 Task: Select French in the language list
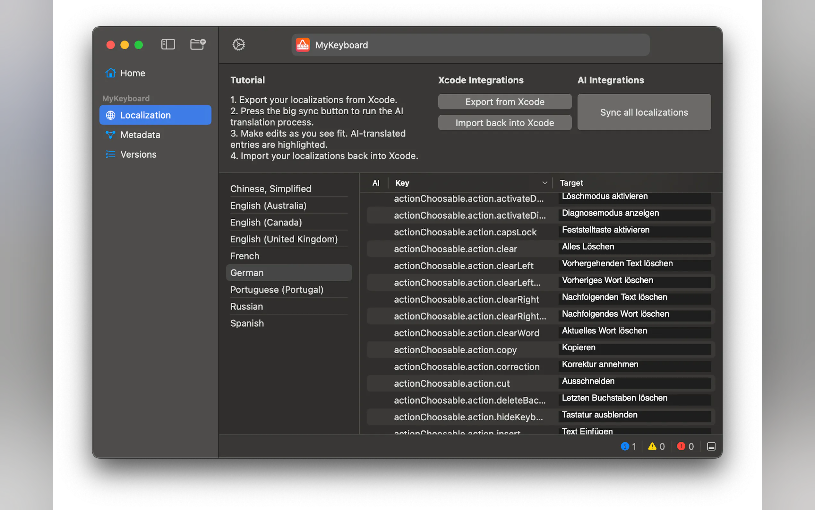pyautogui.click(x=245, y=256)
